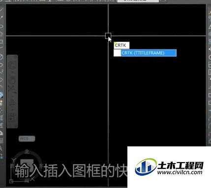Click the Insert Block icon in the left toolbar

click(x=1, y=94)
